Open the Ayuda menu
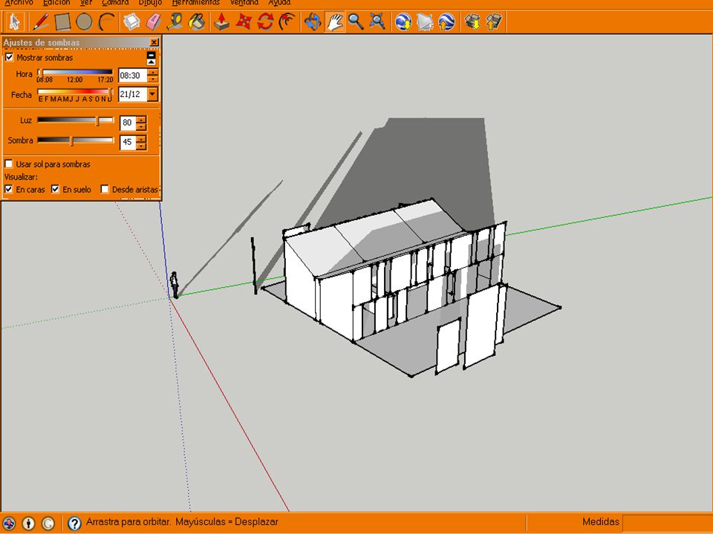The height and width of the screenshot is (534, 713). click(279, 3)
